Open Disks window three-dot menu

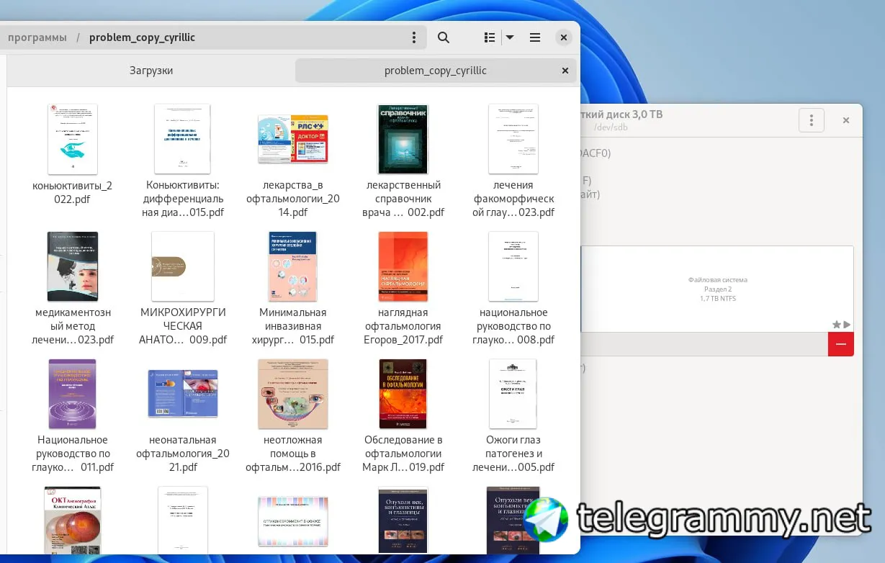pos(812,120)
